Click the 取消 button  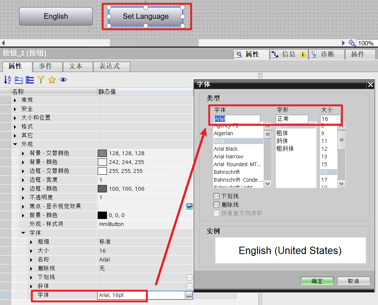pyautogui.click(x=353, y=281)
